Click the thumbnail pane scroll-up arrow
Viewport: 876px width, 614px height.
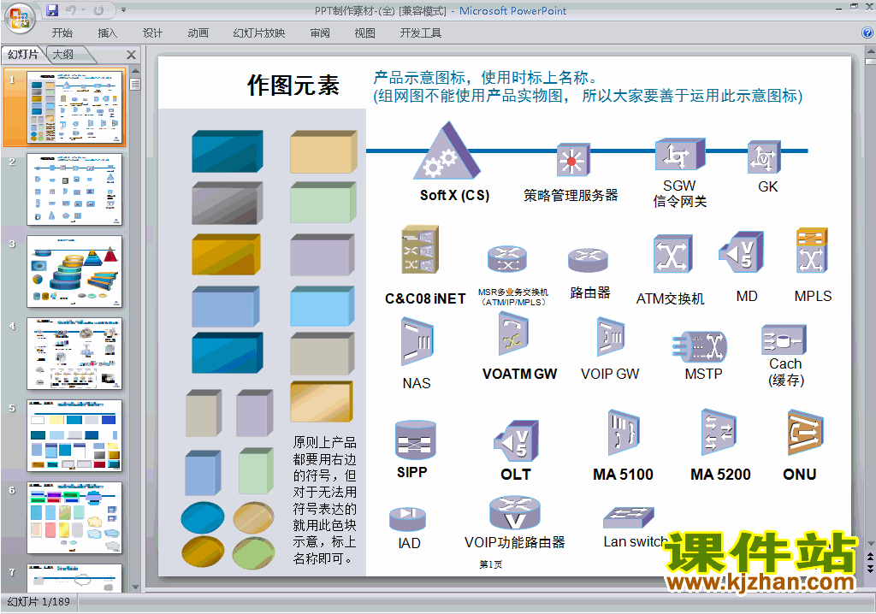pyautogui.click(x=135, y=72)
